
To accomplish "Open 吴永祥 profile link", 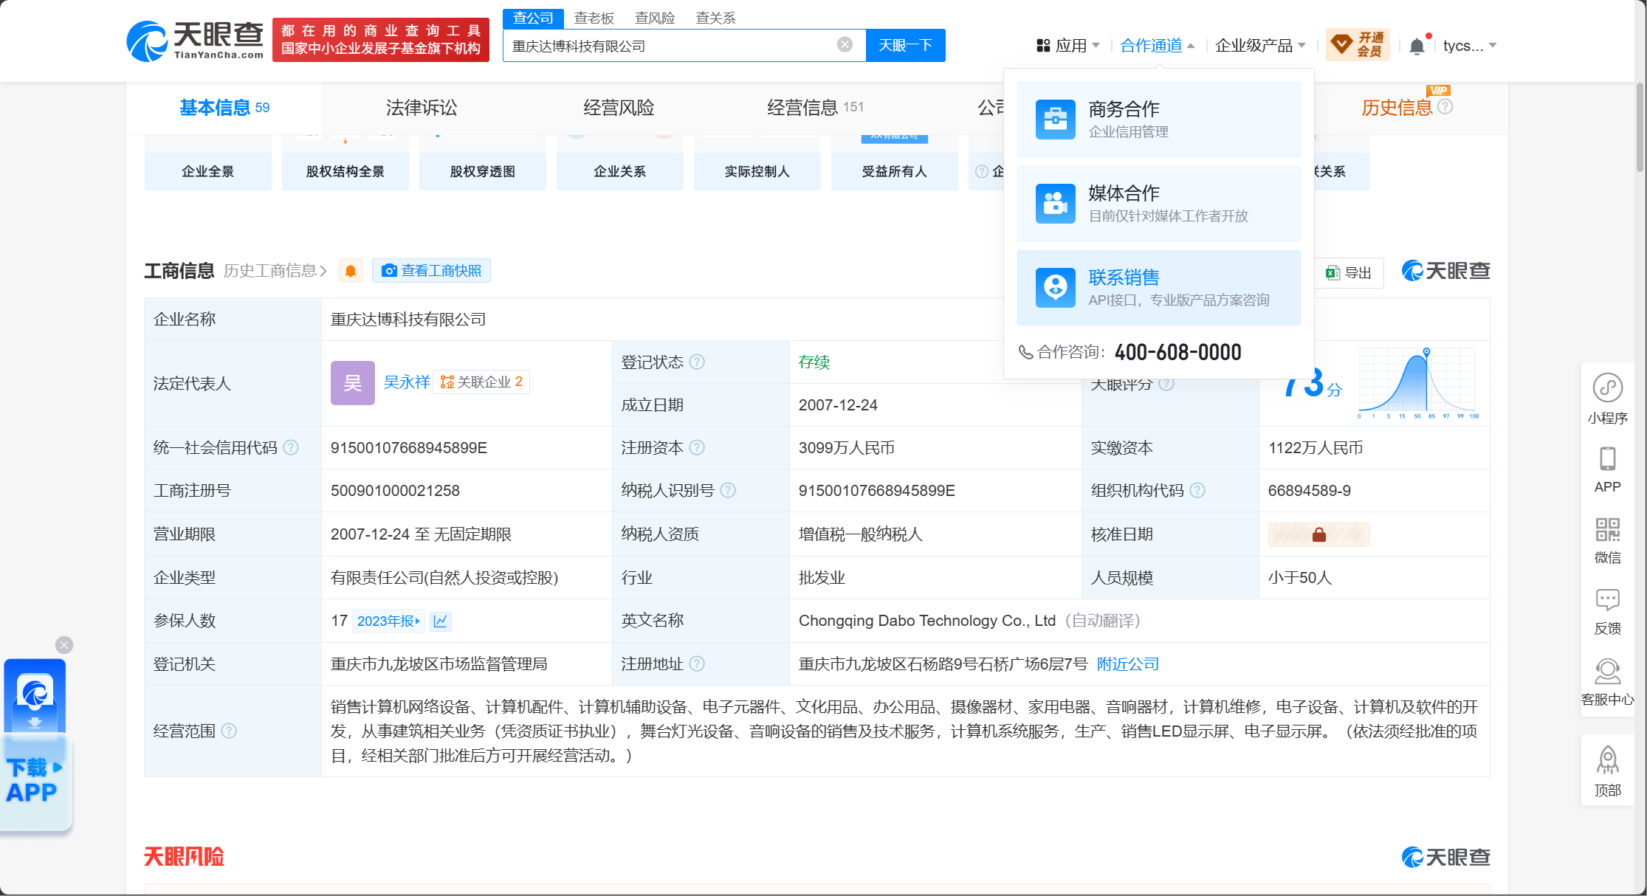I will [x=407, y=382].
